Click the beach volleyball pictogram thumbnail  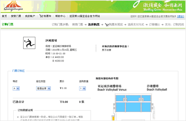click(29, 43)
